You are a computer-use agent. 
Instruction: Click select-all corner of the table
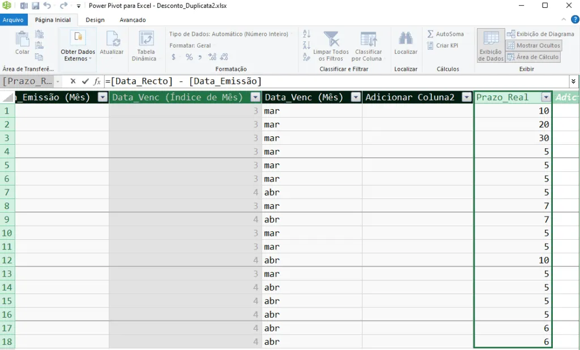click(x=7, y=97)
